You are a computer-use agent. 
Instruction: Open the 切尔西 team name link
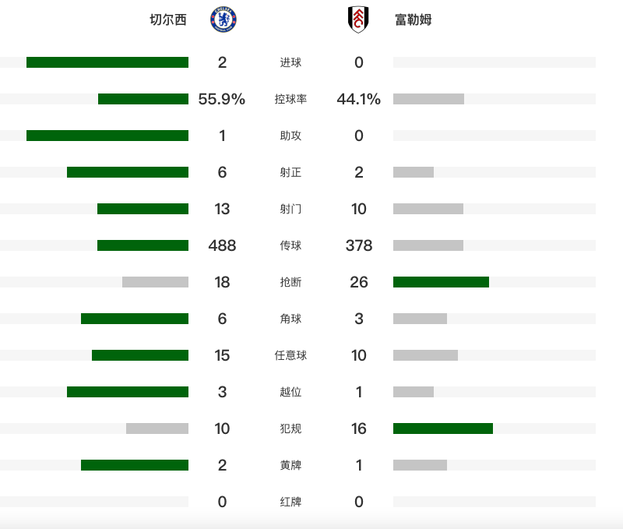tap(168, 20)
